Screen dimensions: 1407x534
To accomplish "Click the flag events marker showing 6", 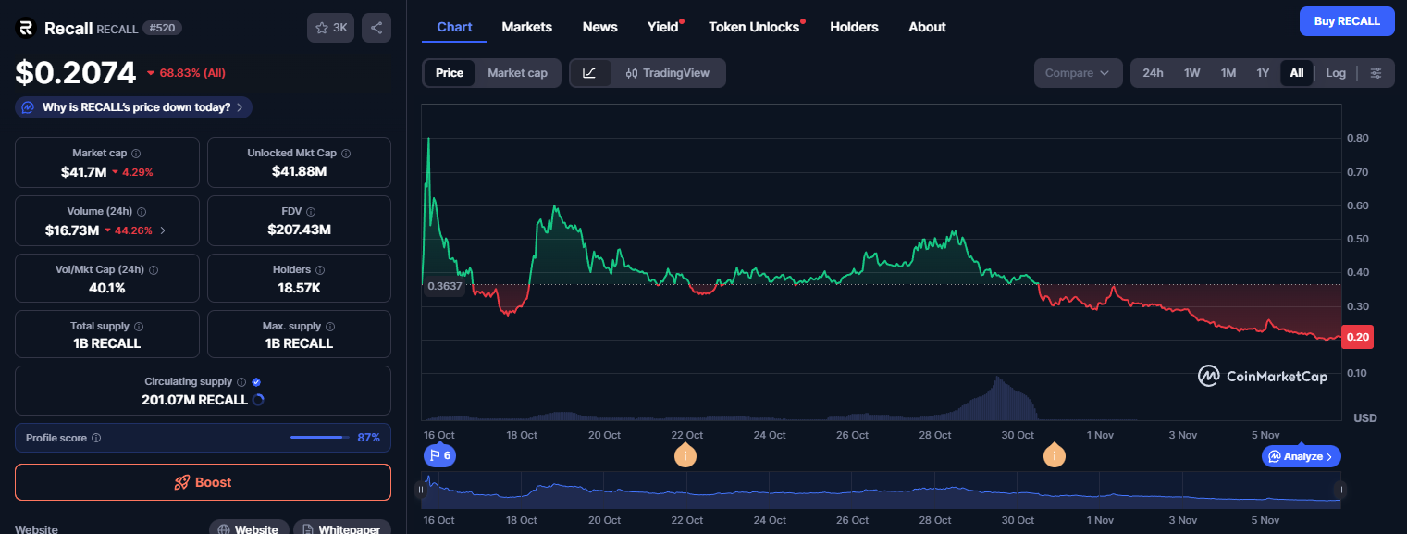I will (438, 455).
